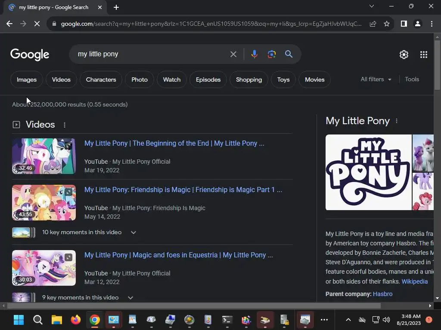Screen dimensions: 441x330
Task: Open Google quick settings gear
Action: (x=404, y=55)
